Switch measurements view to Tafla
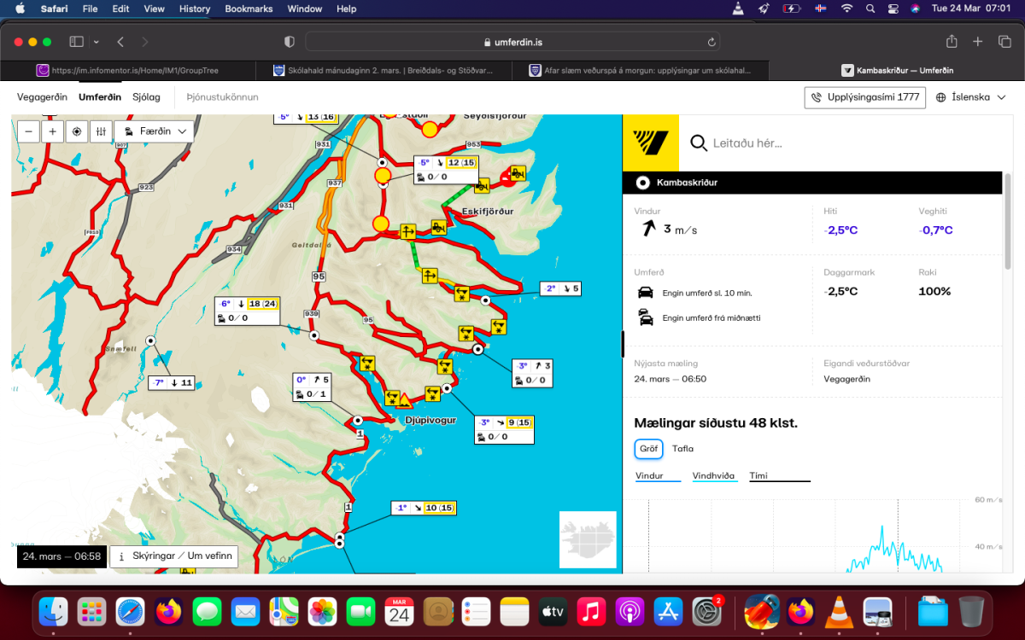Image resolution: width=1025 pixels, height=640 pixels. pos(682,449)
